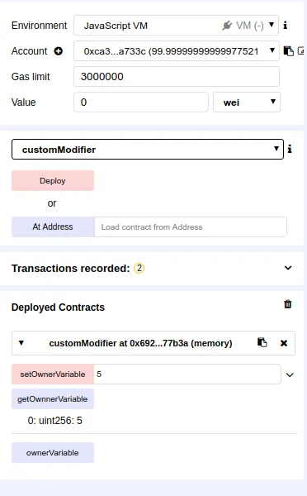This screenshot has height=496, width=307.
Task: Copy deployed customModifier contract address
Action: click(262, 342)
